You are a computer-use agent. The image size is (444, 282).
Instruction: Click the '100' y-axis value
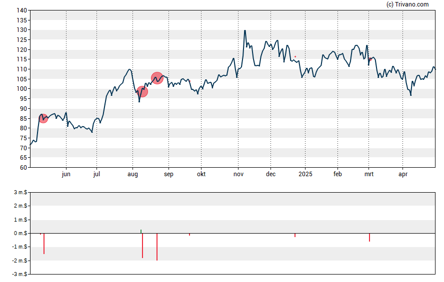pyautogui.click(x=22, y=89)
